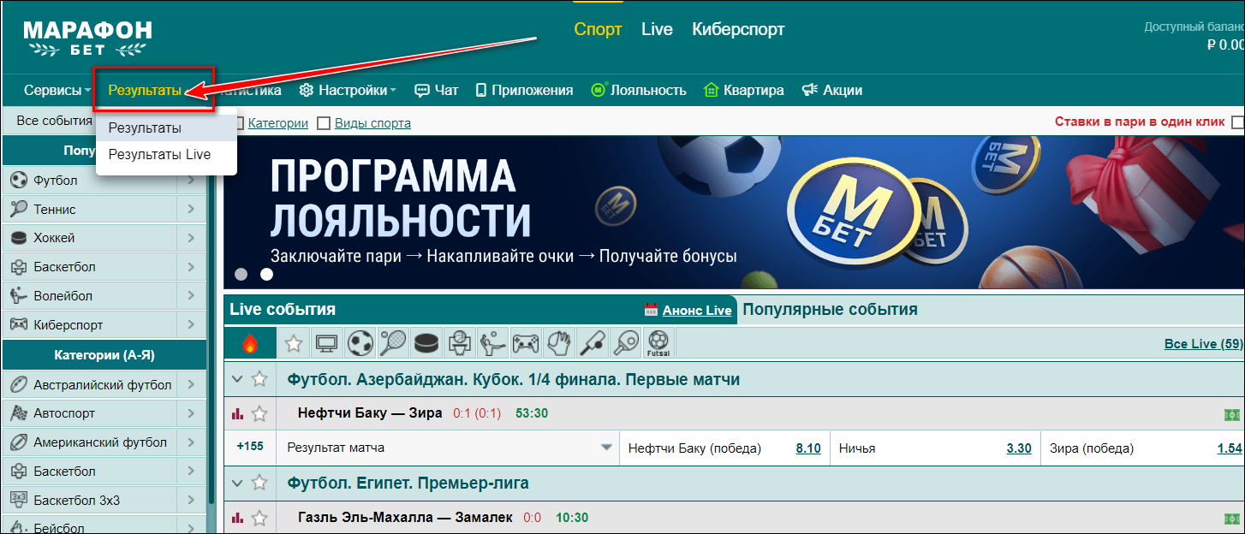Filter live events by volleyball player icon
This screenshot has height=534, width=1245.
[x=492, y=343]
